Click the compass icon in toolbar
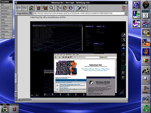Image resolution: width=151 pixels, height=113 pixels. 65,8
